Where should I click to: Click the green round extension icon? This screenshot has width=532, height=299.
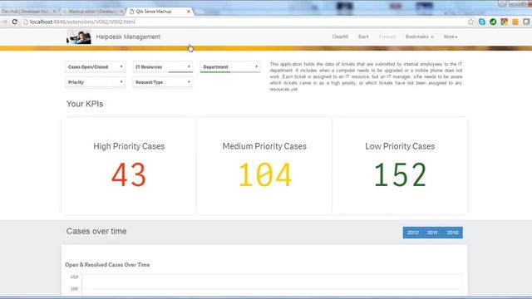coord(493,22)
